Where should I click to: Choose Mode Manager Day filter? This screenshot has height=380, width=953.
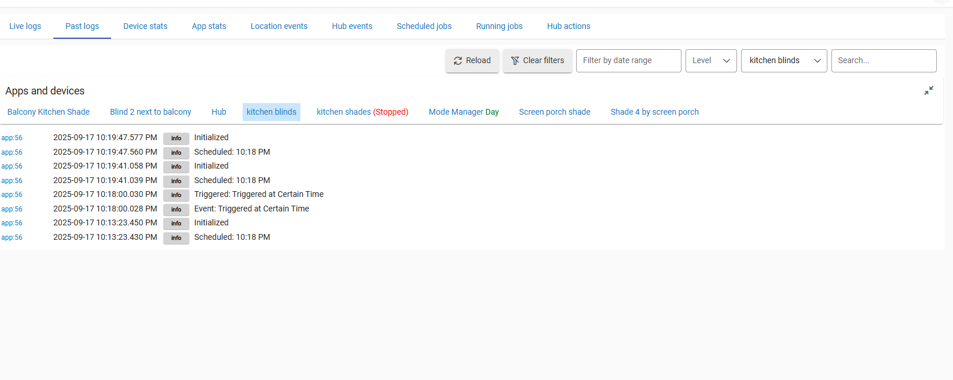[x=463, y=112]
